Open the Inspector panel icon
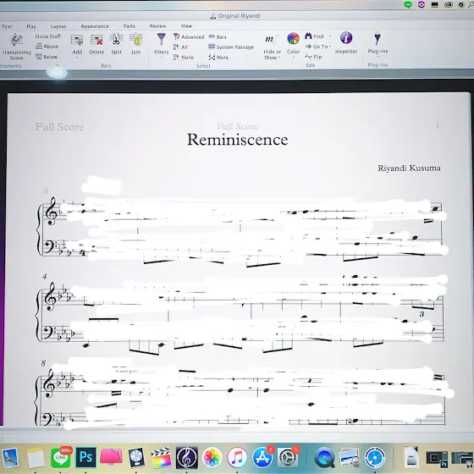Image resolution: width=474 pixels, height=474 pixels. pyautogui.click(x=346, y=38)
